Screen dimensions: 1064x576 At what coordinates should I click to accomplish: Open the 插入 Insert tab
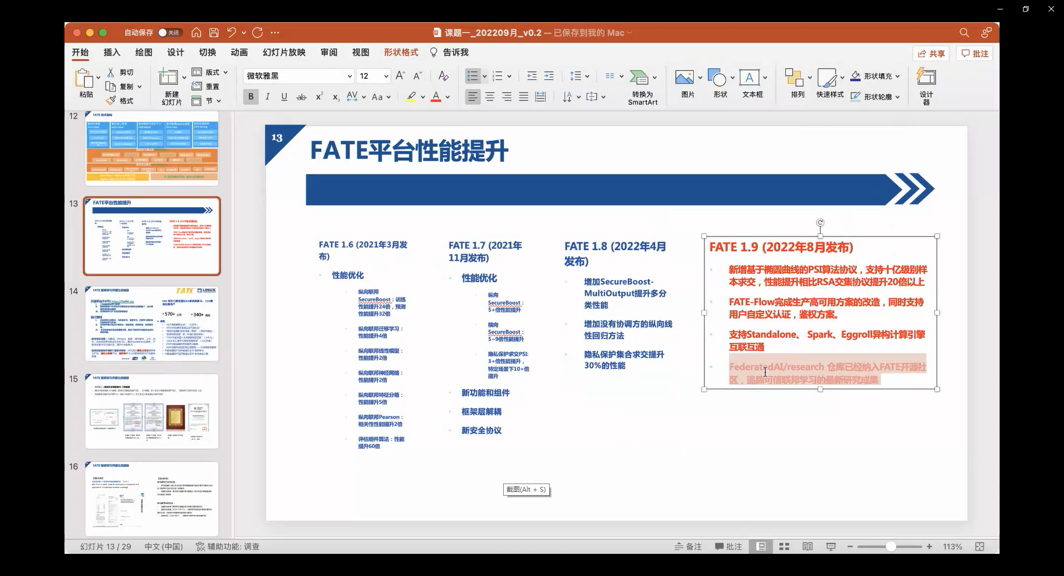[112, 52]
